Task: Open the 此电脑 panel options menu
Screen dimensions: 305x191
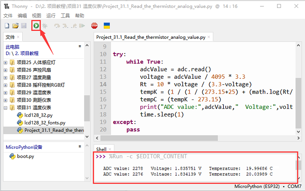Action: (x=79, y=46)
